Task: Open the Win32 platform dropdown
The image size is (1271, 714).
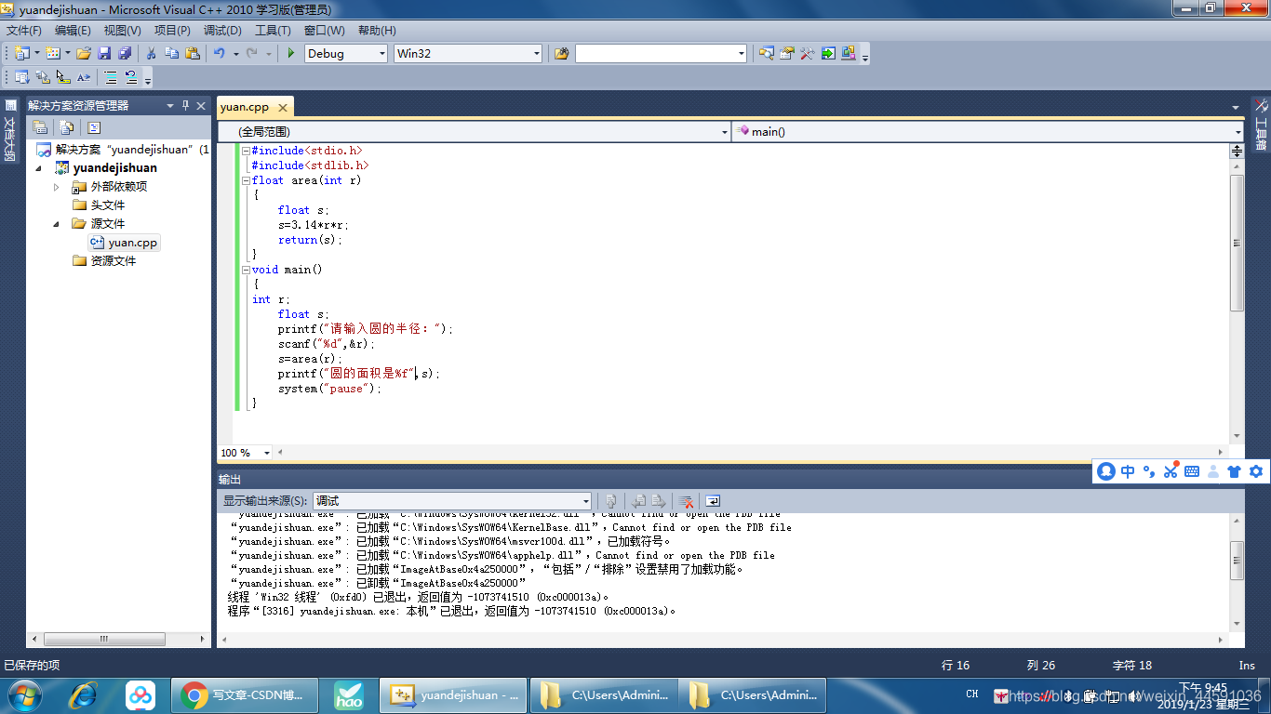Action: tap(536, 54)
